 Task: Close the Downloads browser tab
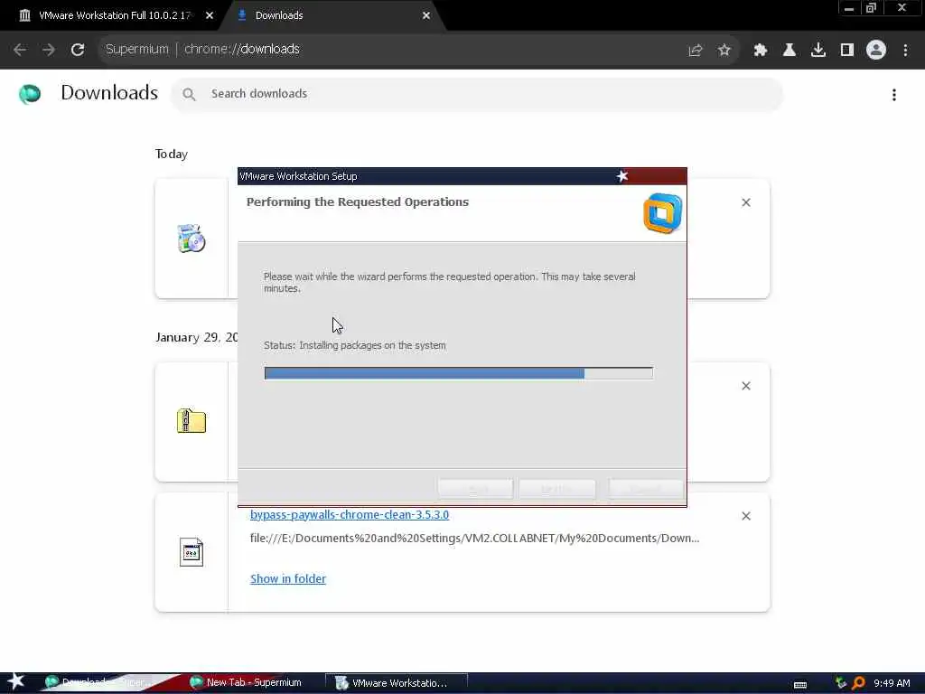click(426, 16)
